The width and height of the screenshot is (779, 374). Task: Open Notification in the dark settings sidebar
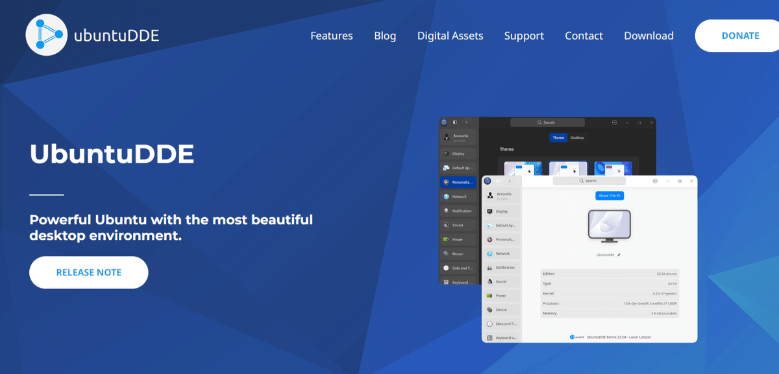click(x=458, y=211)
